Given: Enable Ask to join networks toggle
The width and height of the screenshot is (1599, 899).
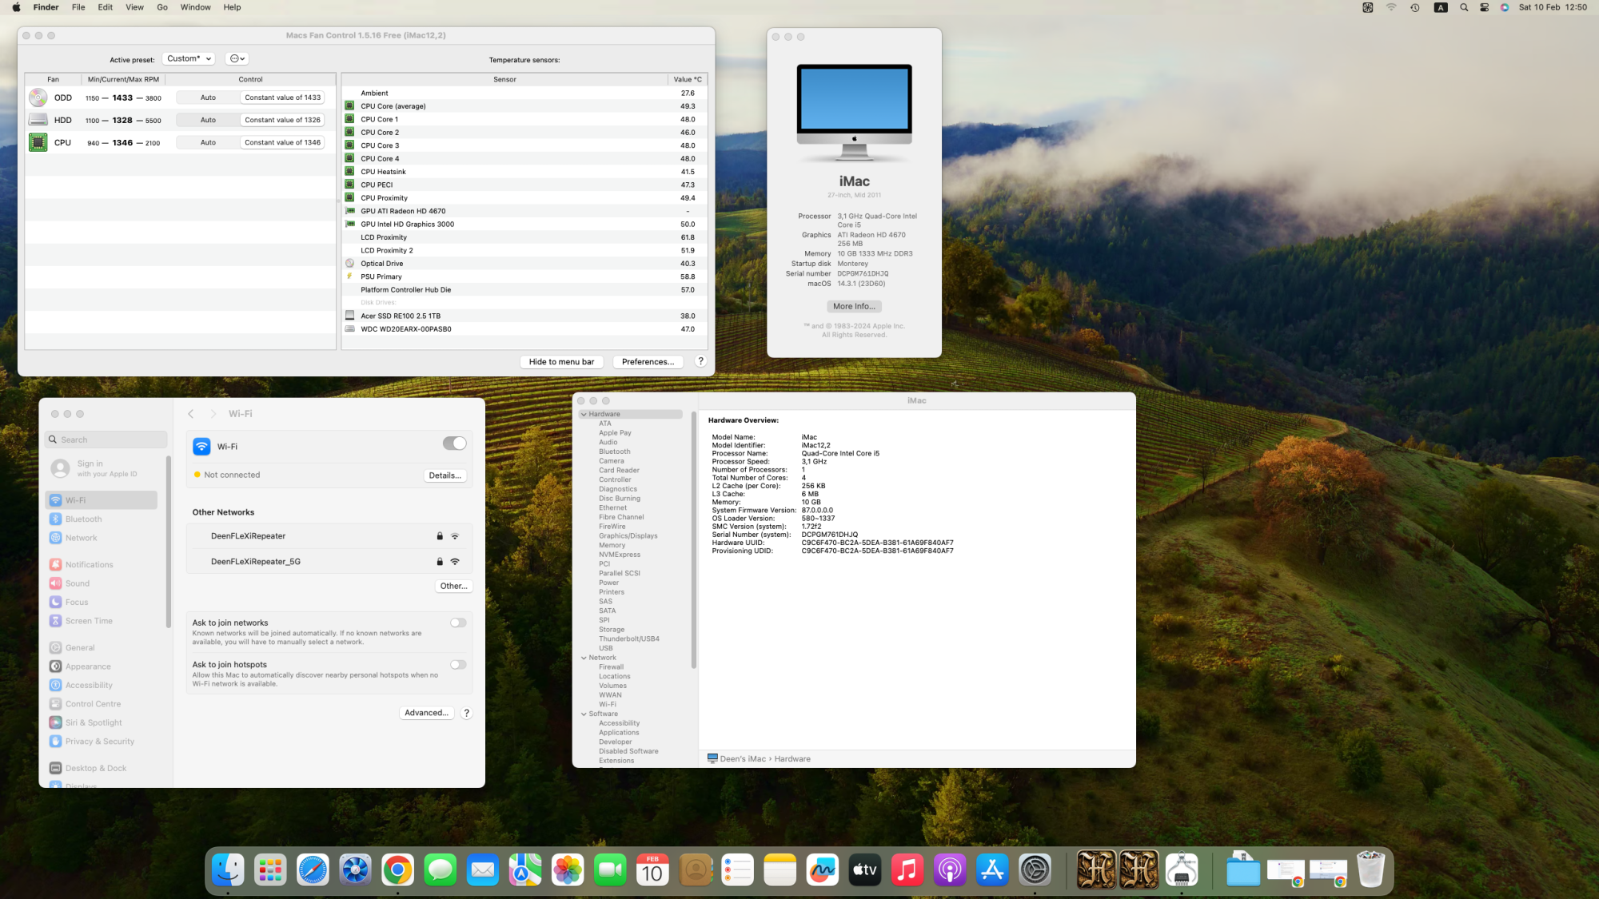Looking at the screenshot, I should pyautogui.click(x=458, y=623).
